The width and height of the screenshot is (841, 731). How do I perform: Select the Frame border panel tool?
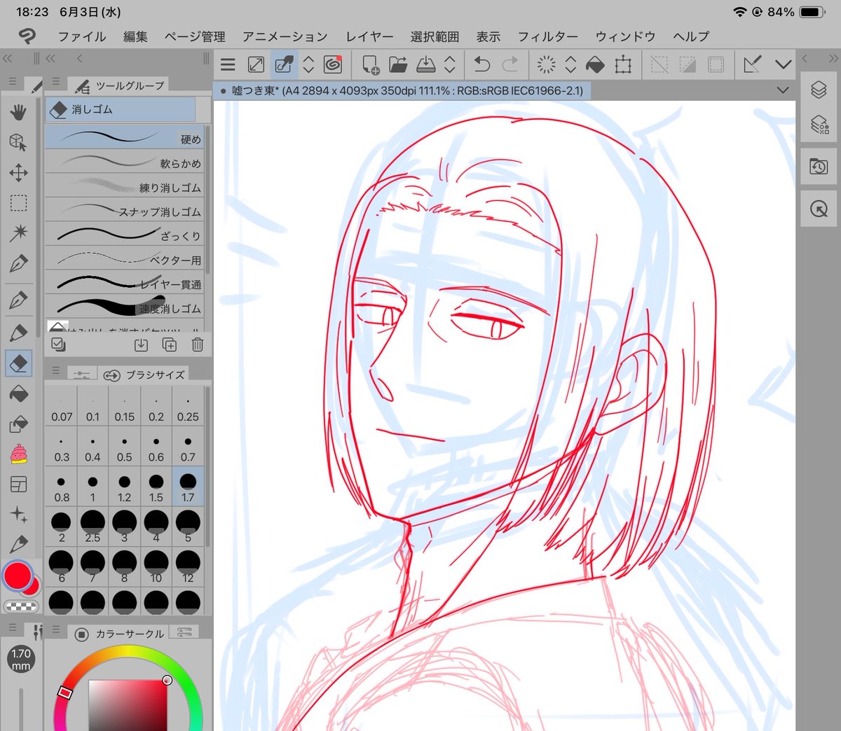(18, 484)
